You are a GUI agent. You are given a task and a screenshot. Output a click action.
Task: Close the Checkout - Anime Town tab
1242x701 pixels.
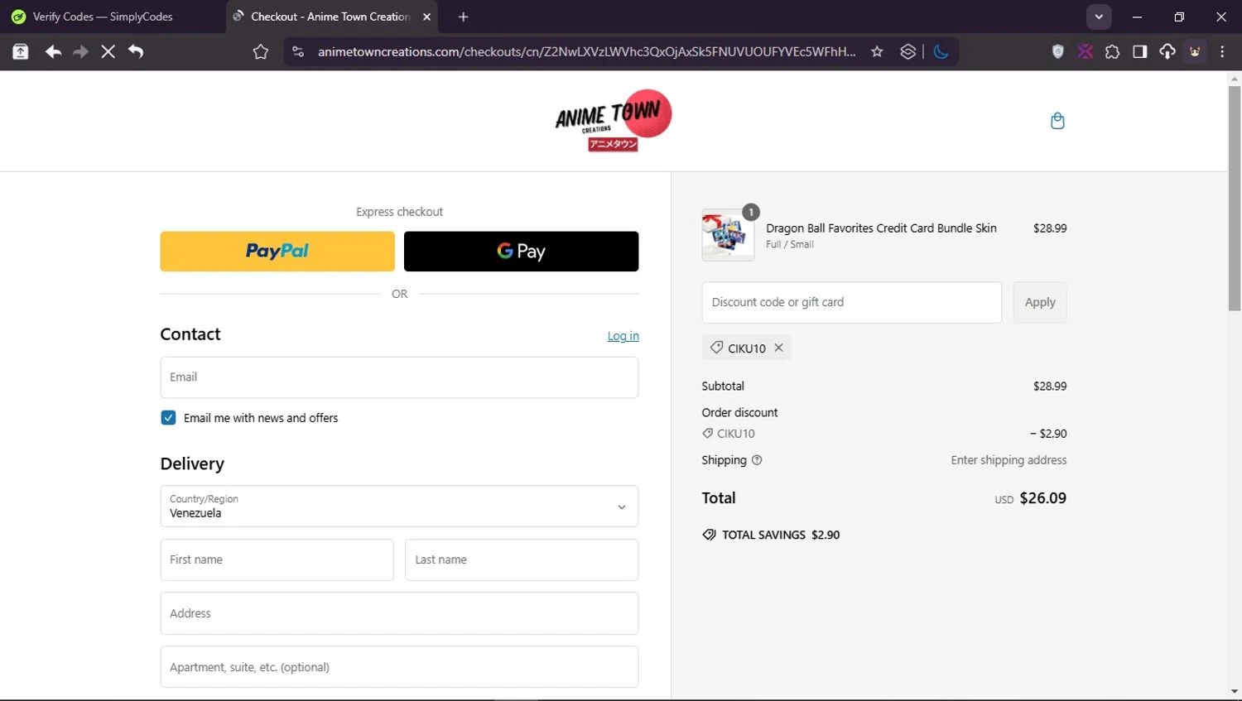click(x=426, y=17)
